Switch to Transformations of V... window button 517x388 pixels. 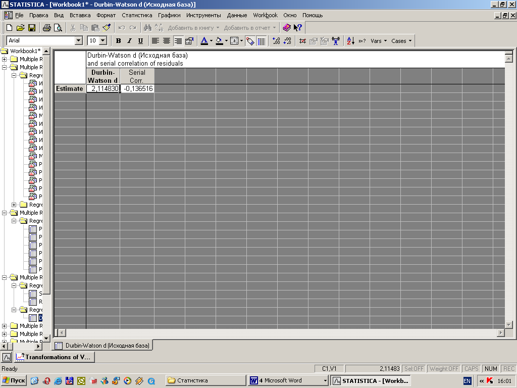click(x=54, y=357)
